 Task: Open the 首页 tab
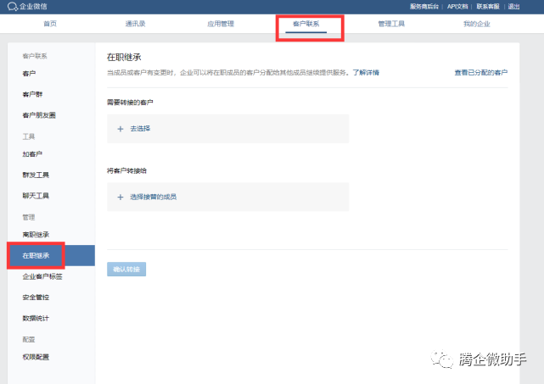coord(50,25)
